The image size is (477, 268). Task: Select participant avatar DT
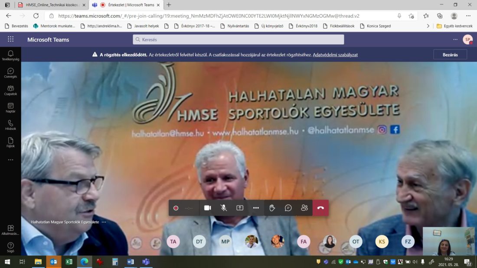[199, 242]
